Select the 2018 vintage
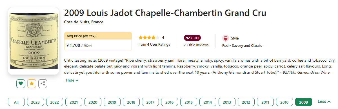The width and height of the screenshot is (338, 109). click(x=131, y=102)
